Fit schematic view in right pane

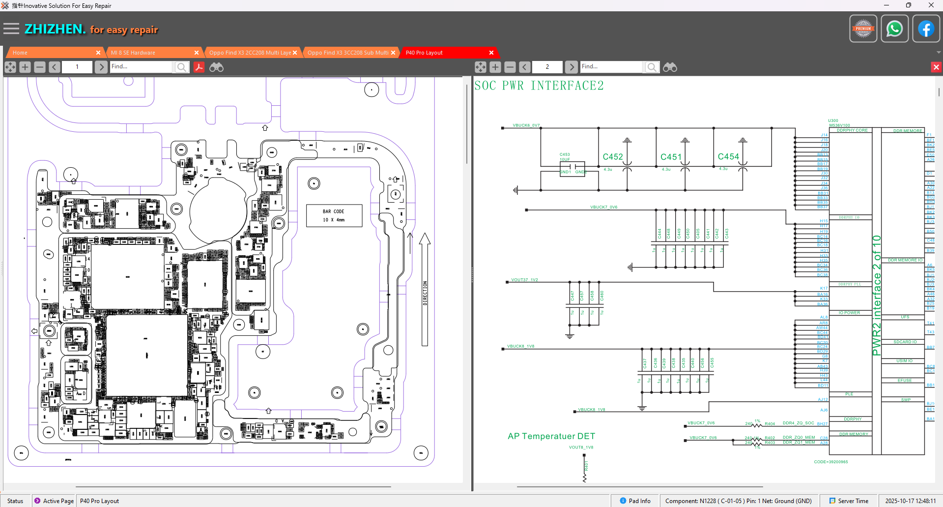click(481, 67)
